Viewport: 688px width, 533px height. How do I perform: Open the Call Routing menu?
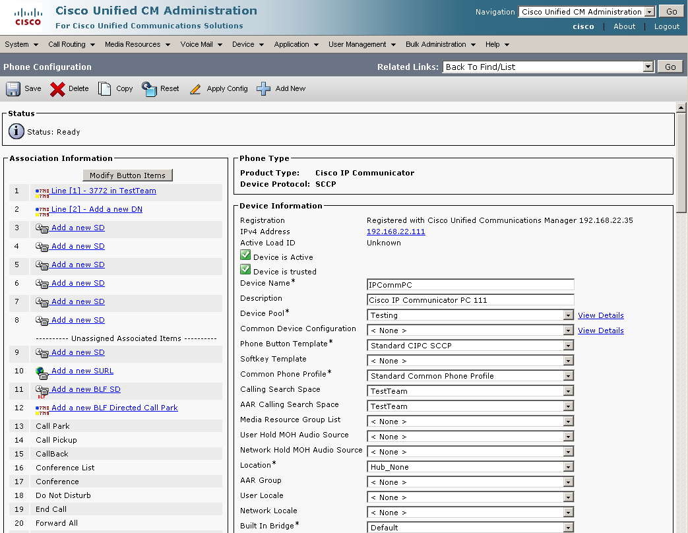point(71,45)
